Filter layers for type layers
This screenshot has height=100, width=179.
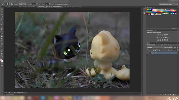click(166, 45)
